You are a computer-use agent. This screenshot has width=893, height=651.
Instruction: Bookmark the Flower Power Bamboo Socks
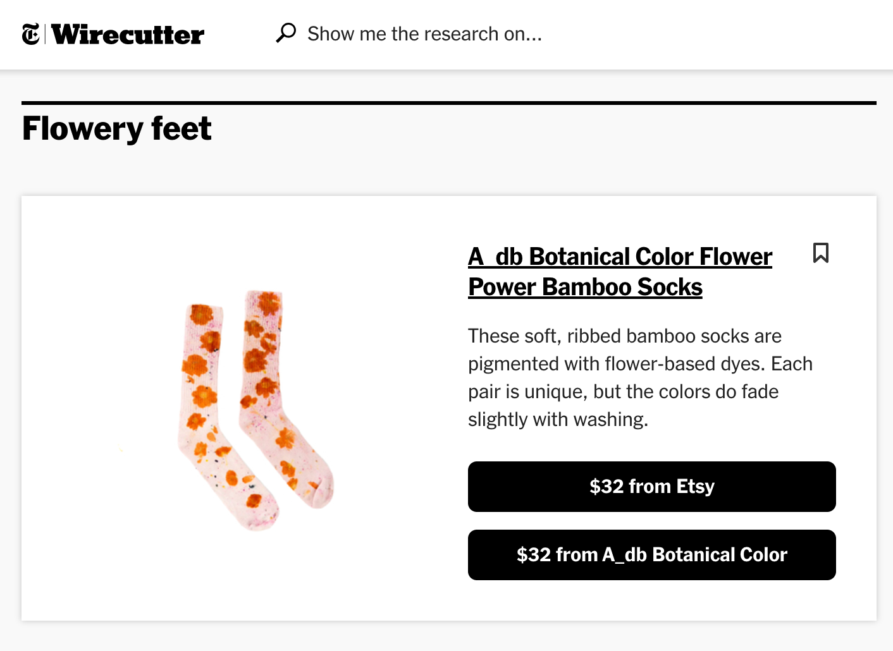coord(821,253)
